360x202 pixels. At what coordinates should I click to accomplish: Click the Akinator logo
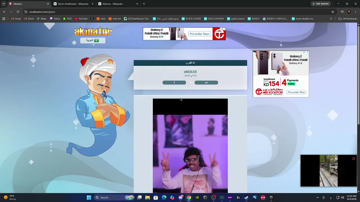click(x=93, y=31)
